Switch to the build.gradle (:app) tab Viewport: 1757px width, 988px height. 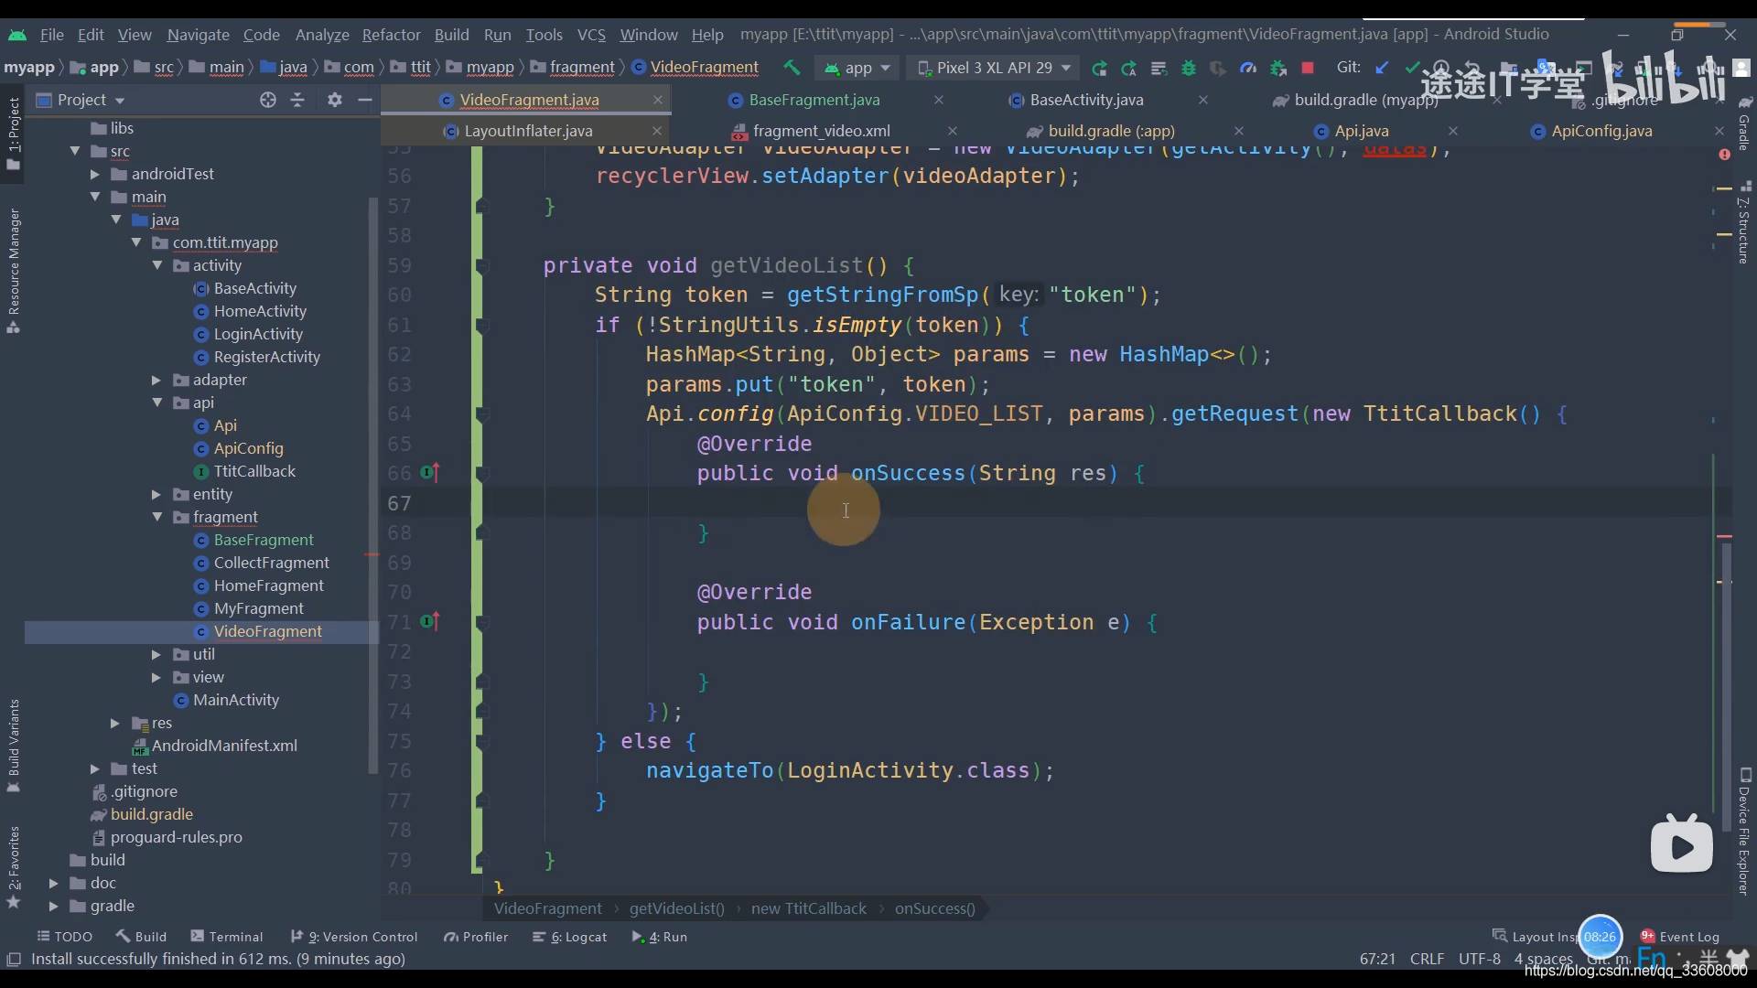tap(1111, 131)
